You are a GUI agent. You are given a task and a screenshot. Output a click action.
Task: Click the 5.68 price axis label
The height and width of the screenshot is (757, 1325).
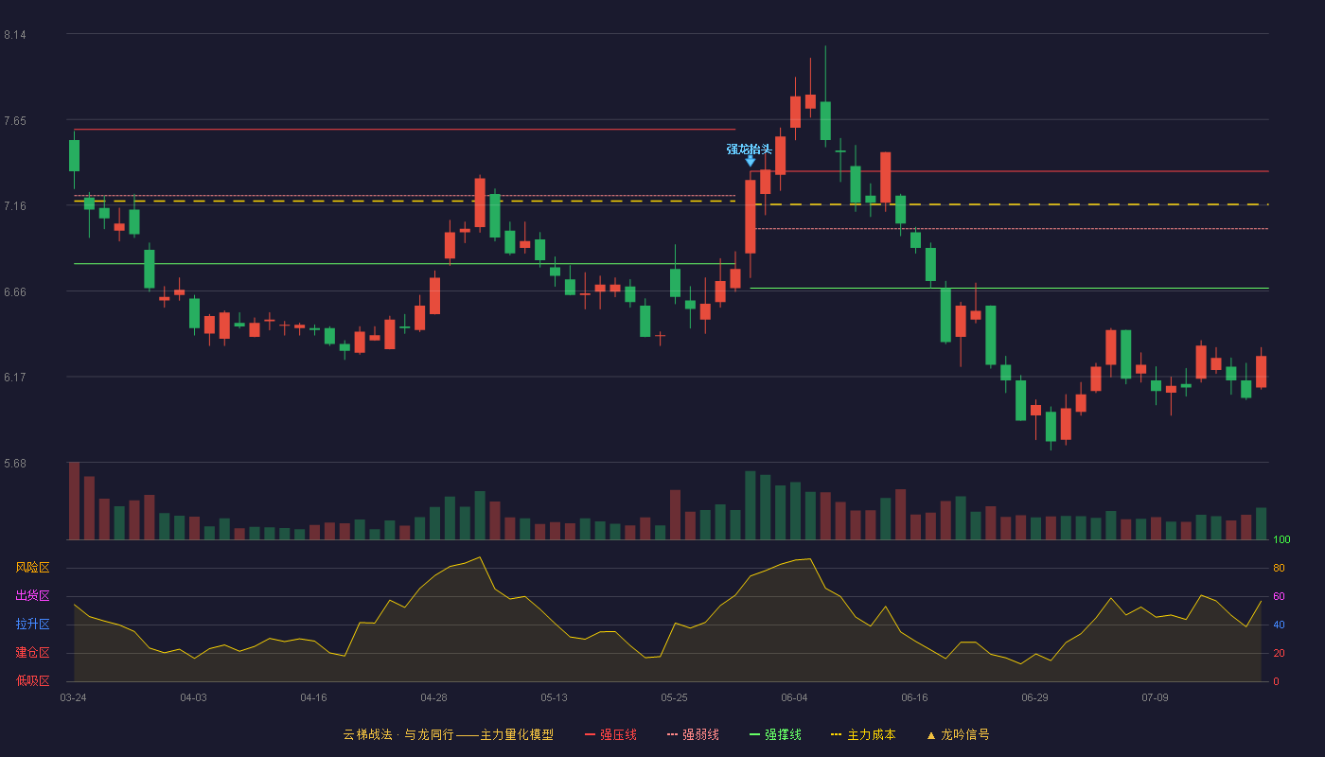coord(15,464)
